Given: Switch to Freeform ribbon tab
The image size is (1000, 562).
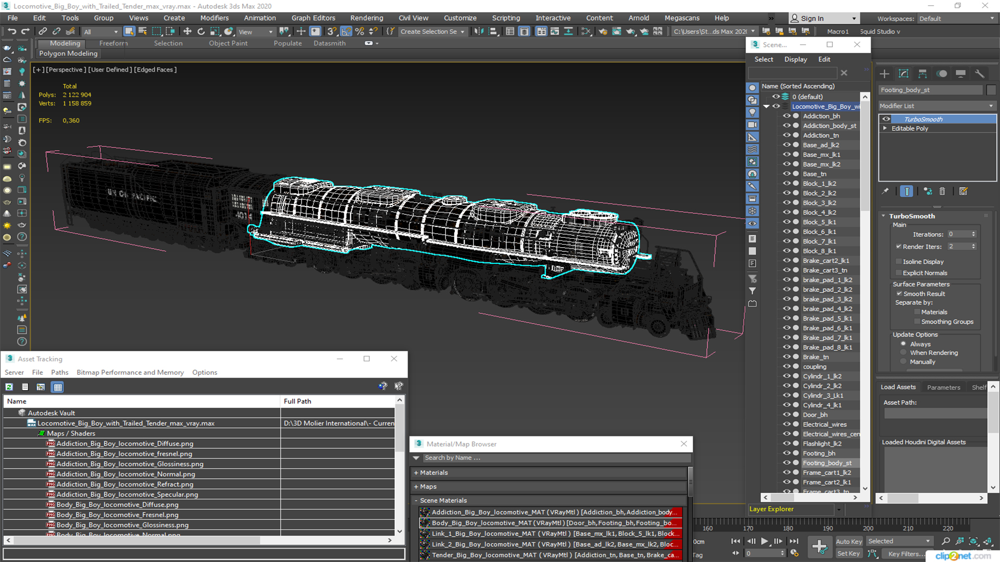Looking at the screenshot, I should (114, 43).
